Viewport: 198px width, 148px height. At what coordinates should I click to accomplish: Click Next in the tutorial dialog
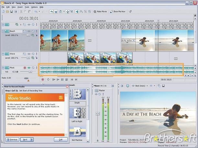point(27,140)
